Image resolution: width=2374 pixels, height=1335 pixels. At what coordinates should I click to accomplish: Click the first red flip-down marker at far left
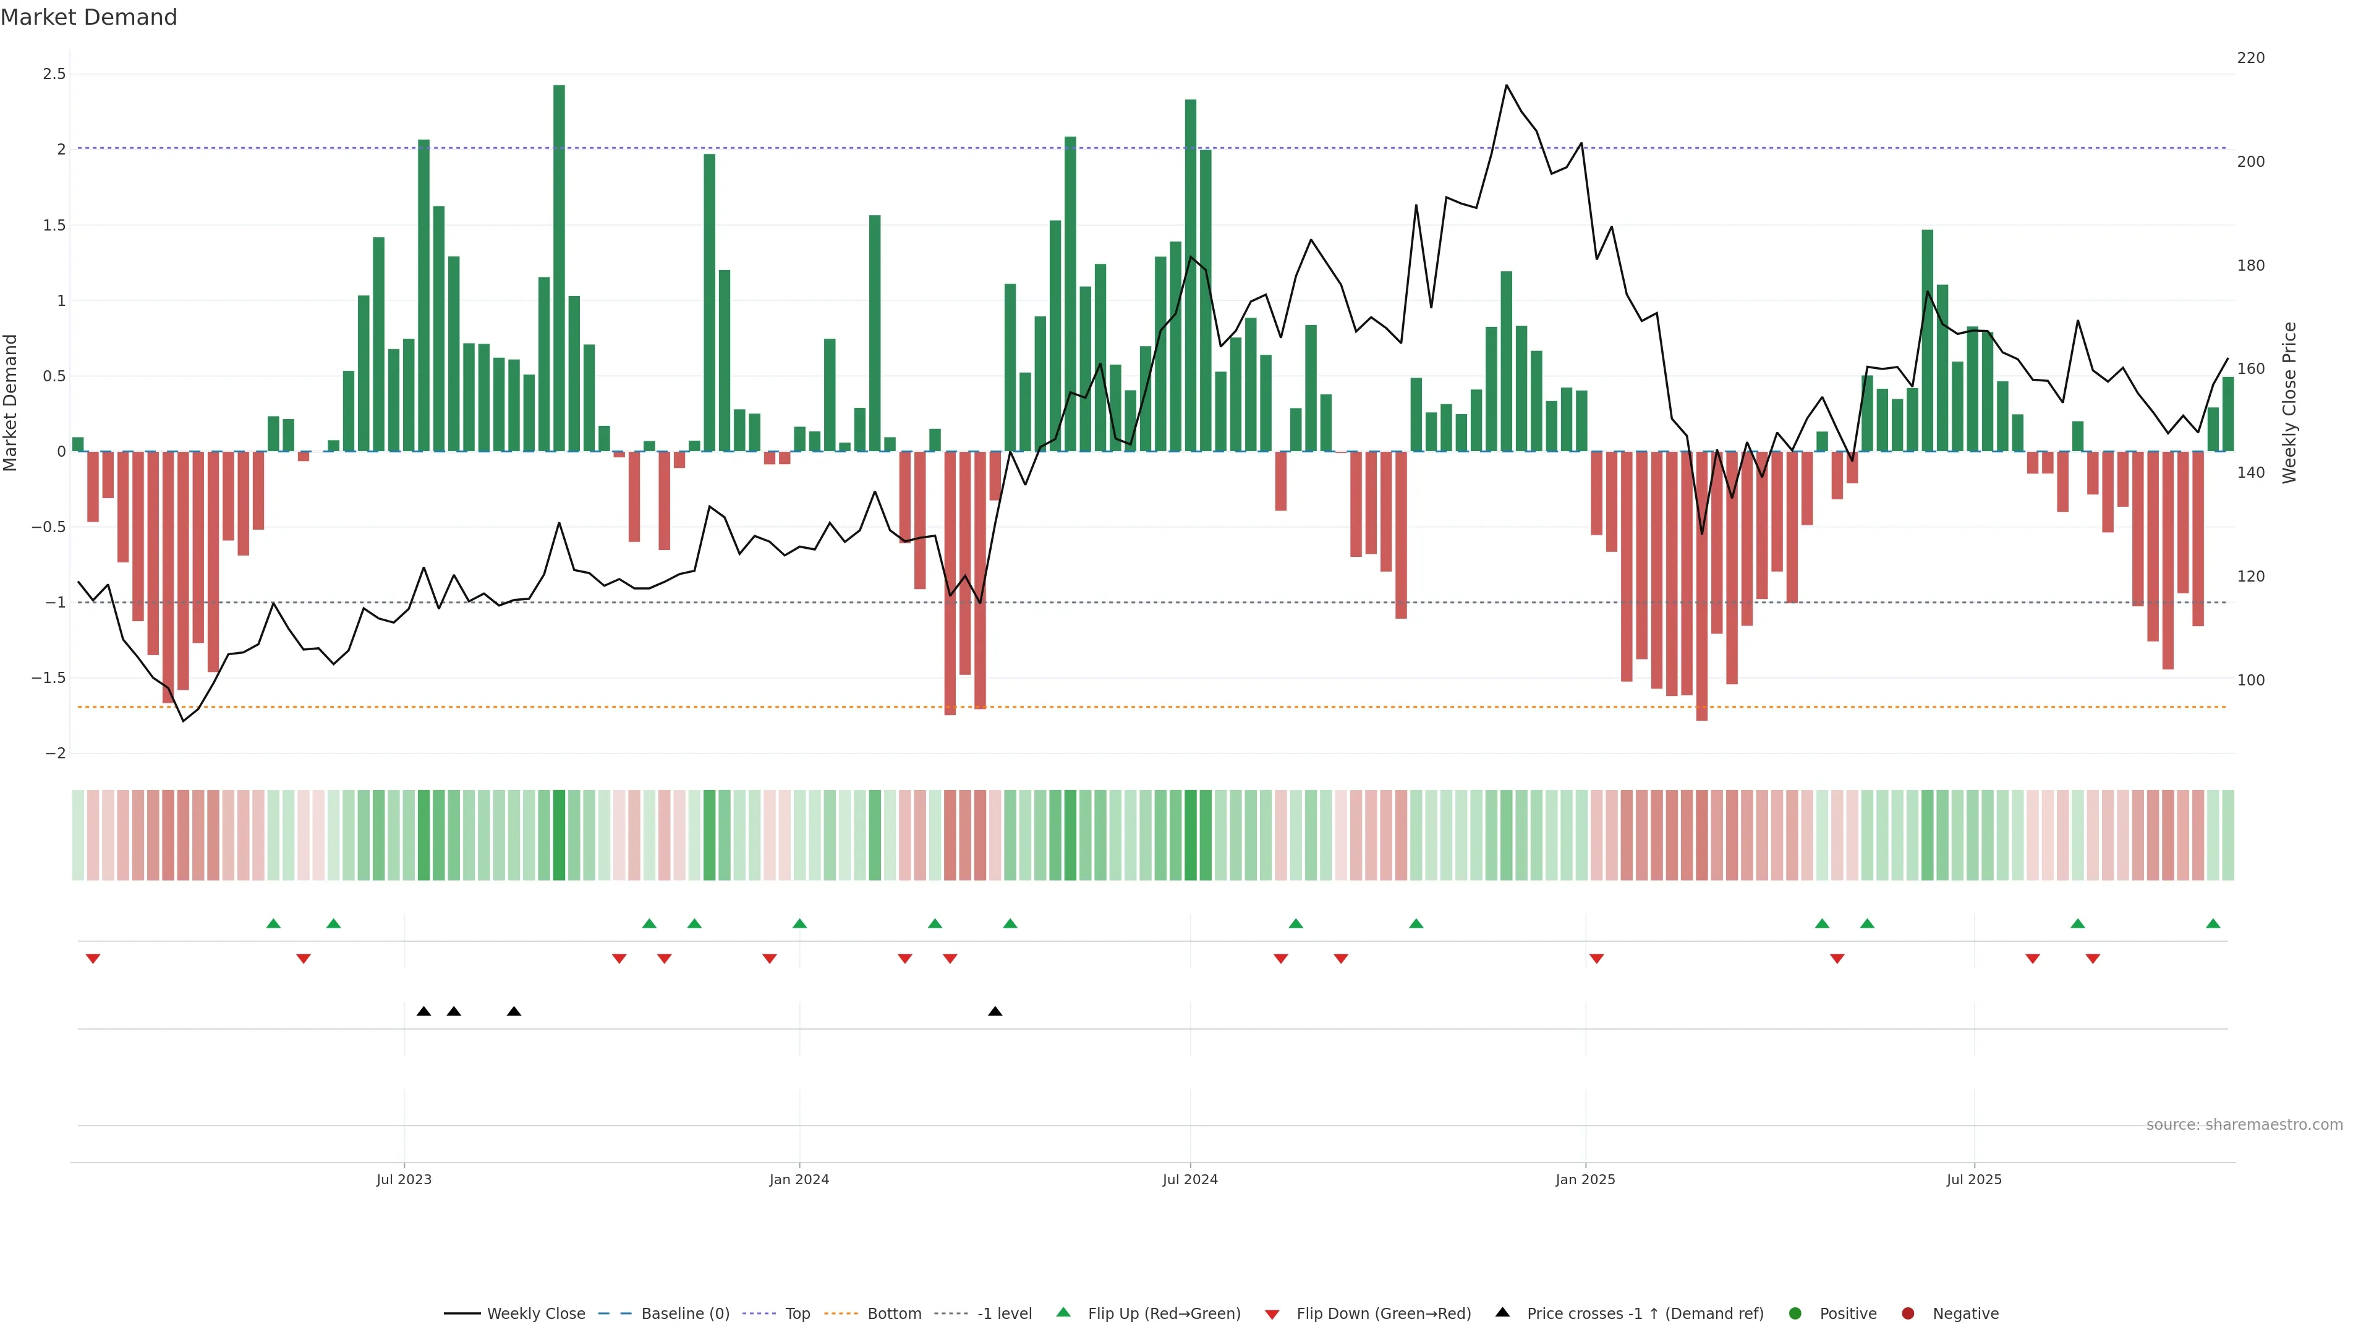point(93,959)
